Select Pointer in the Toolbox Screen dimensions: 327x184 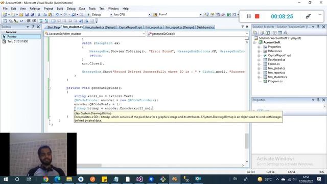tap(21, 37)
